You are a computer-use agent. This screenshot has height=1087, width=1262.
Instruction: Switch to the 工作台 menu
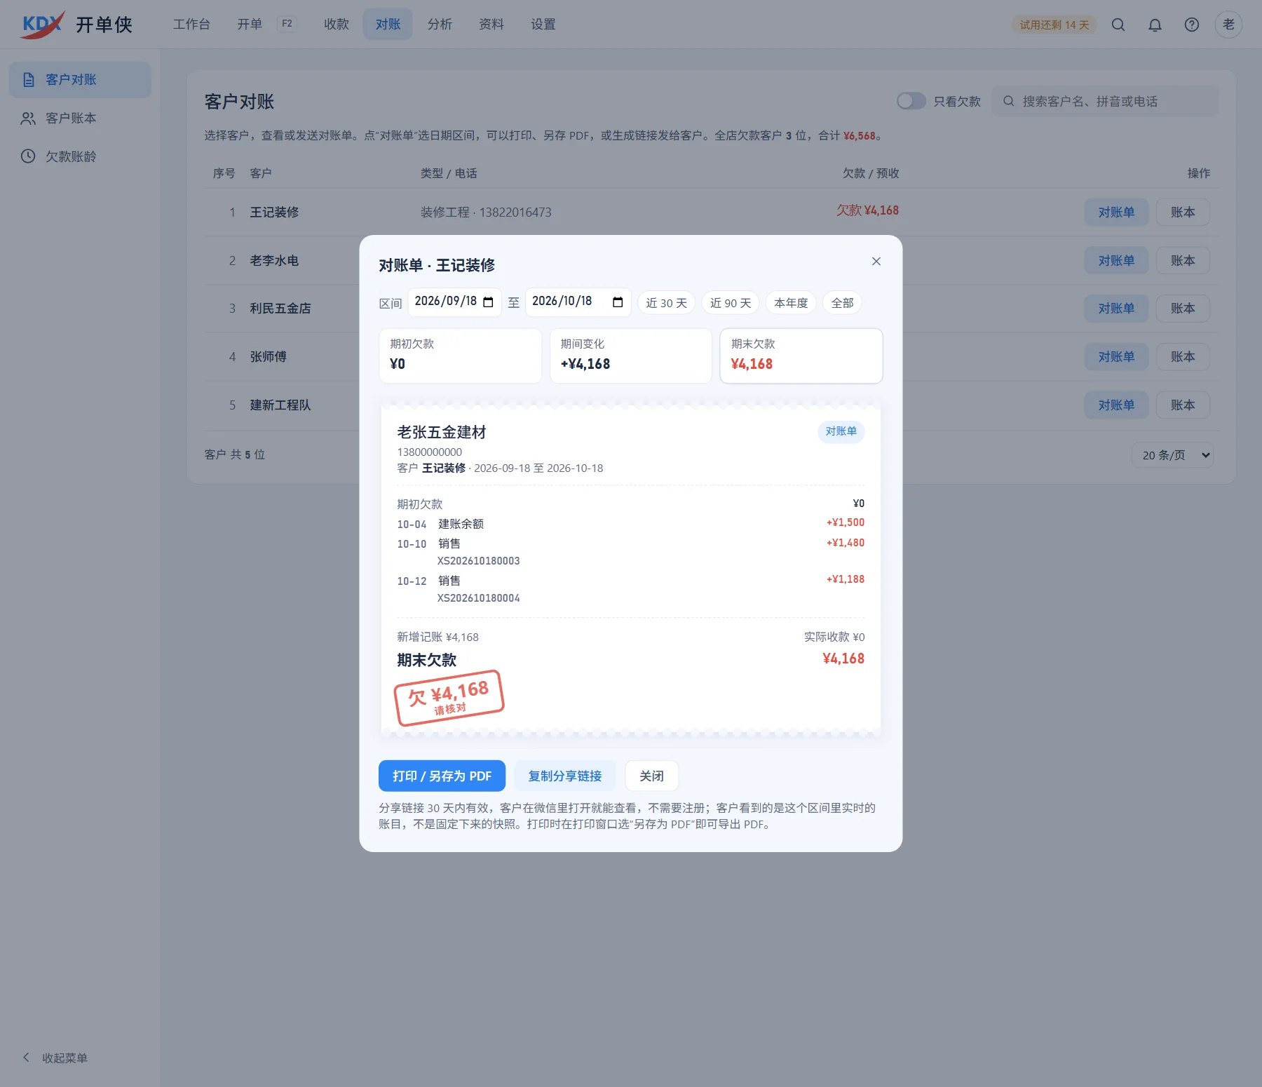tap(191, 25)
